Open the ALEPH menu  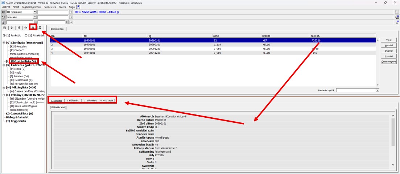click(x=5, y=7)
